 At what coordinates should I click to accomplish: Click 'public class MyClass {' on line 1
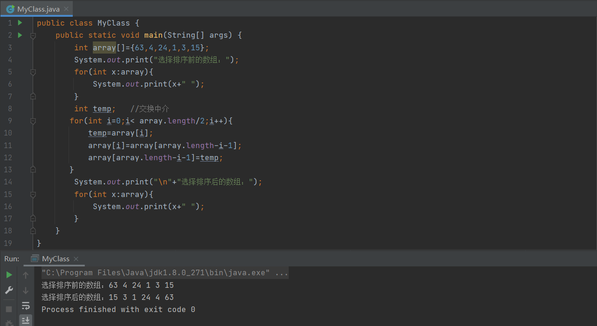(88, 23)
